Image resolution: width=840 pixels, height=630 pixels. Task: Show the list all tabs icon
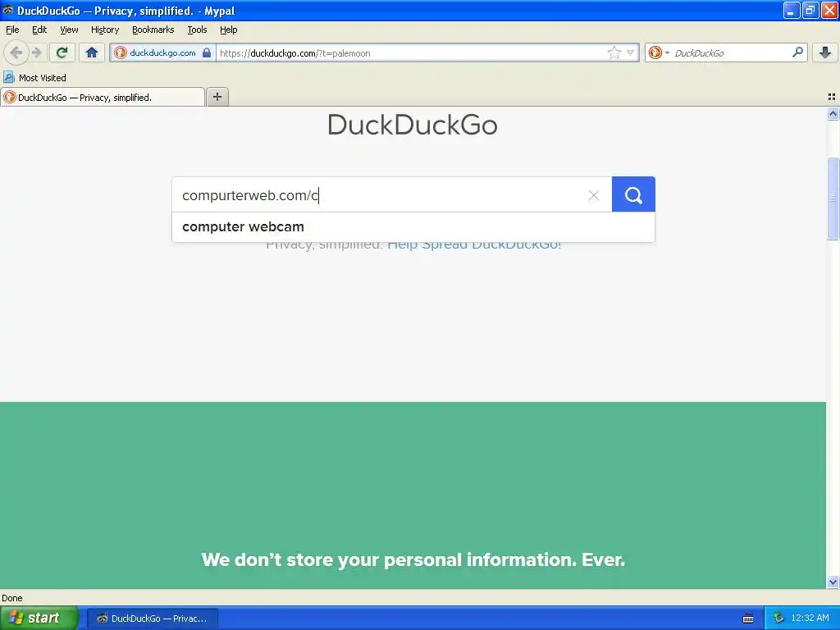(x=832, y=97)
